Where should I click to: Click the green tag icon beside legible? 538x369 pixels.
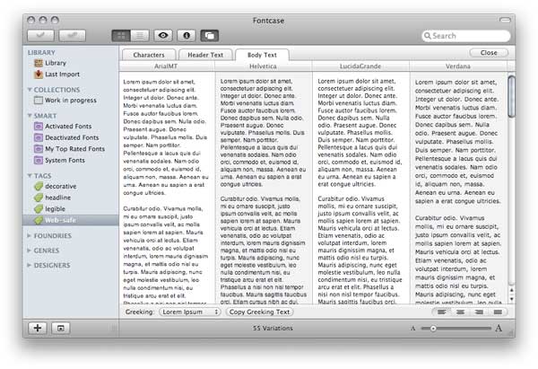click(x=39, y=209)
